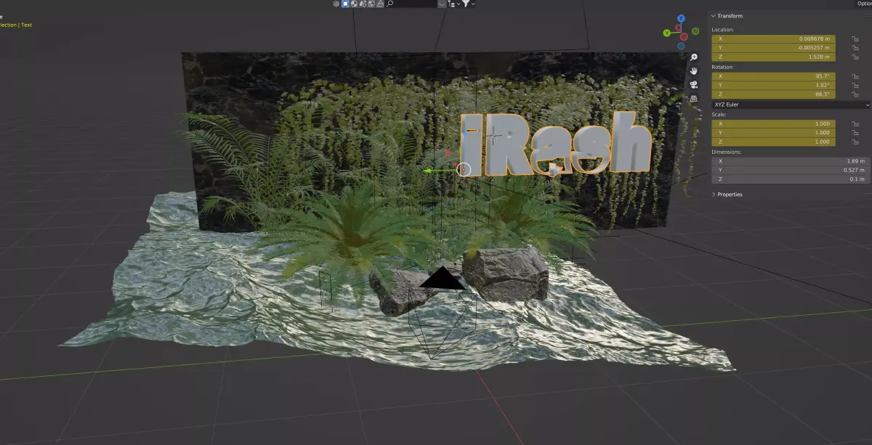Viewport: 872px width, 445px height.
Task: Select the black camera triangle in viewport
Action: [x=442, y=279]
